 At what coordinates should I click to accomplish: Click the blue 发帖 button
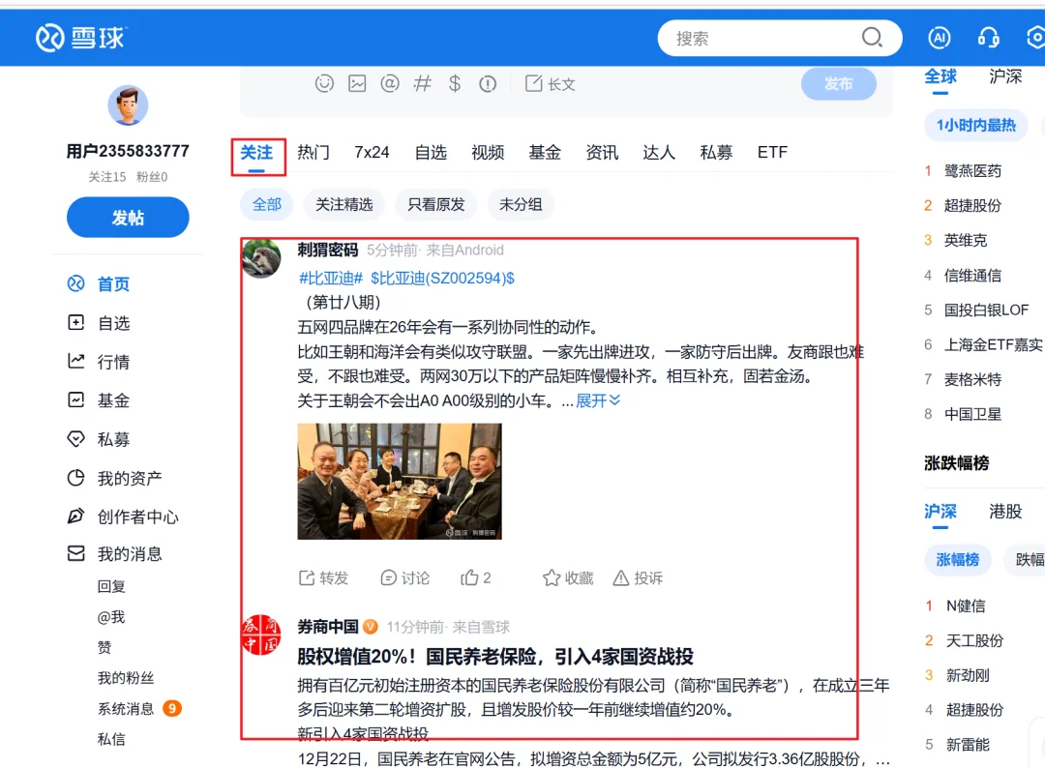pyautogui.click(x=128, y=217)
